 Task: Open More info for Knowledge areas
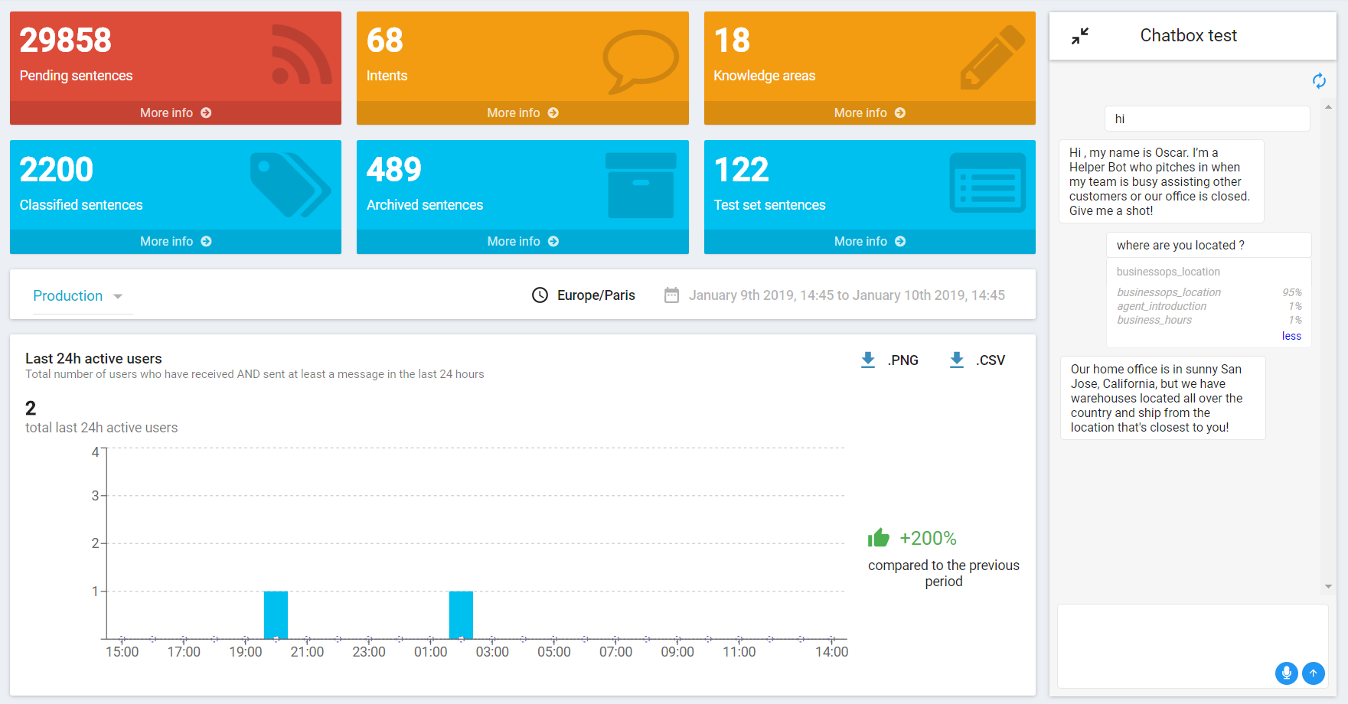(870, 112)
